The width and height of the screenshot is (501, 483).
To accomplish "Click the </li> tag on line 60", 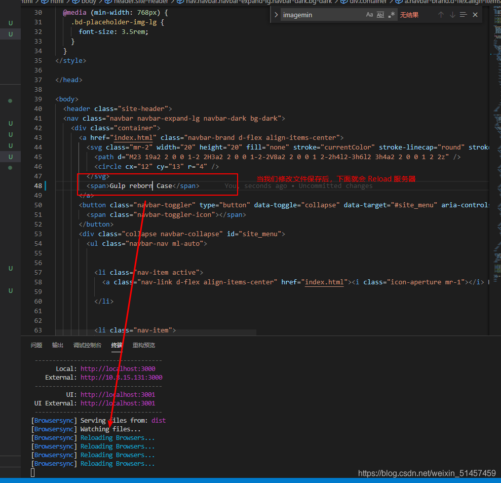I will (104, 301).
